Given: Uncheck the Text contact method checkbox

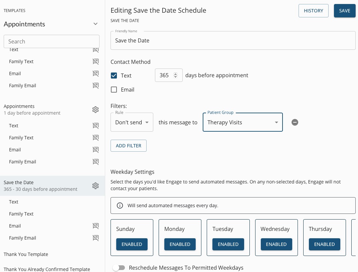Looking at the screenshot, I should point(114,76).
